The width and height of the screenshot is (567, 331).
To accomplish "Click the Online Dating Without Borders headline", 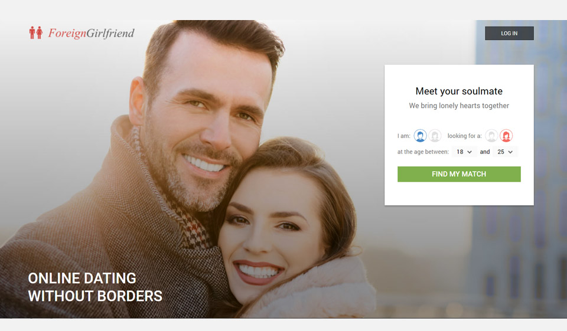I will pyautogui.click(x=95, y=287).
